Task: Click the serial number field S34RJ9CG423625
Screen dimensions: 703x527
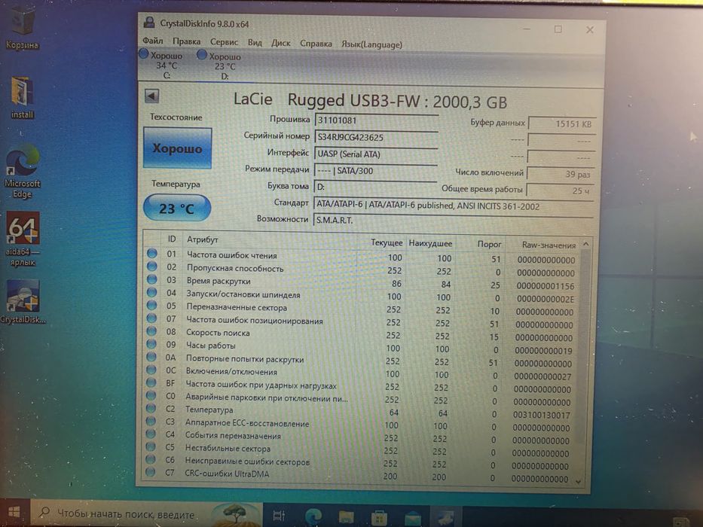Action: pyautogui.click(x=376, y=137)
